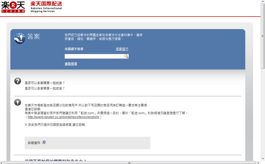The width and height of the screenshot is (265, 164).
Task: Expand the 詳細資料 section using the arrow
Action: [x=44, y=142]
